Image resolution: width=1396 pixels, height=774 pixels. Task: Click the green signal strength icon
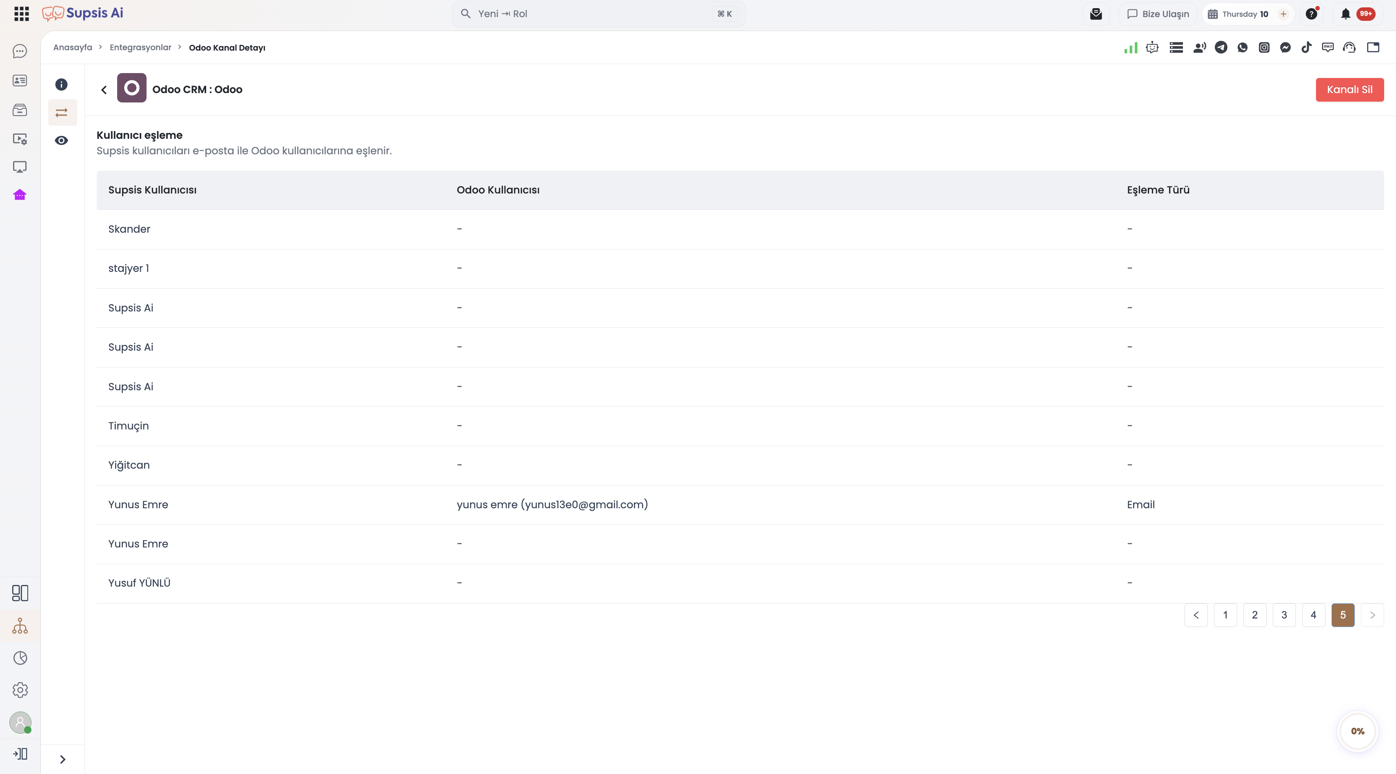(x=1131, y=48)
